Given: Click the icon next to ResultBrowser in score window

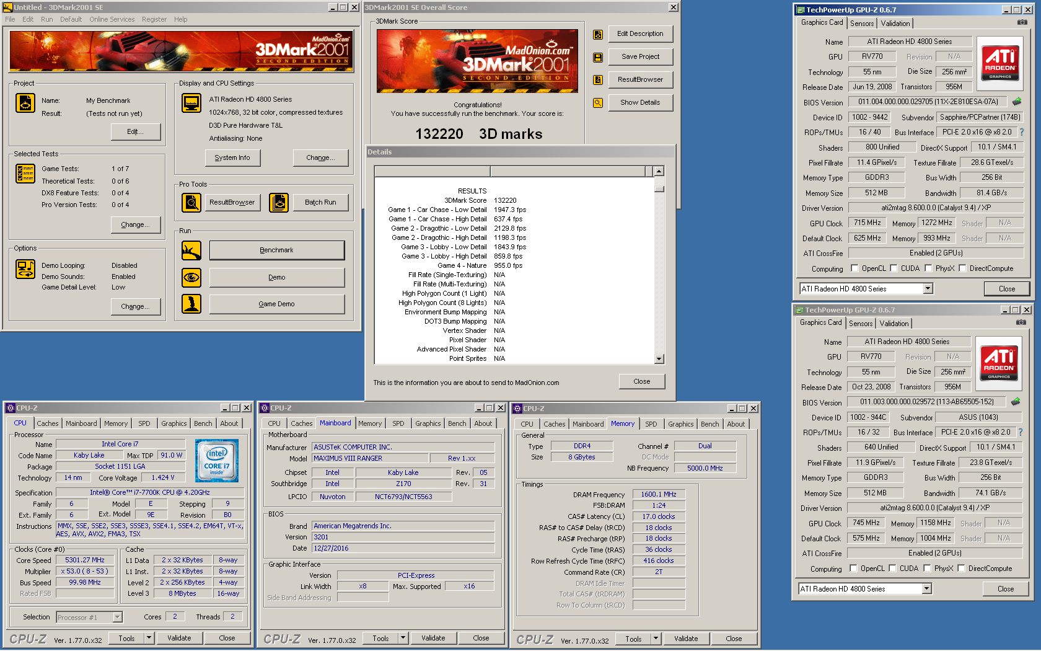Looking at the screenshot, I should pyautogui.click(x=598, y=80).
